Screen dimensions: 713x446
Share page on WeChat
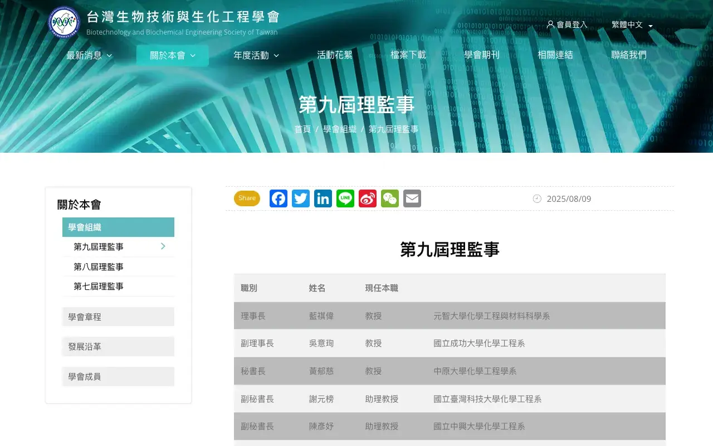[390, 198]
